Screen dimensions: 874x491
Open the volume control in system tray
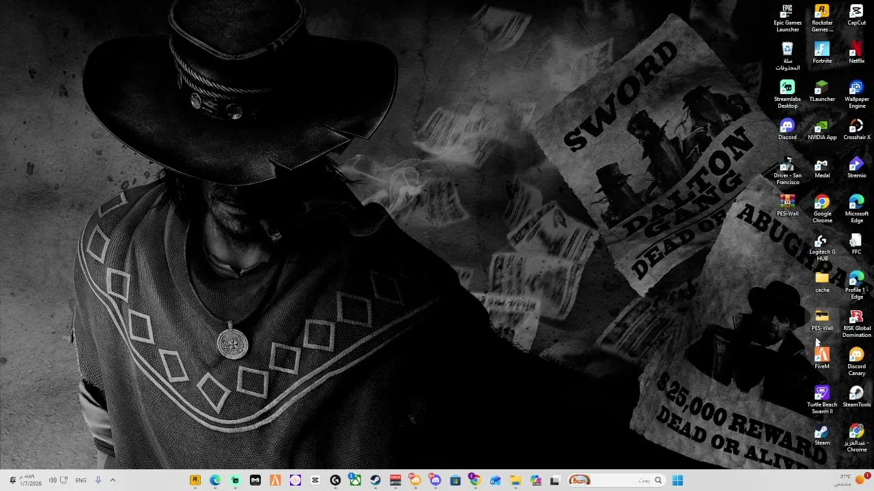tap(52, 480)
